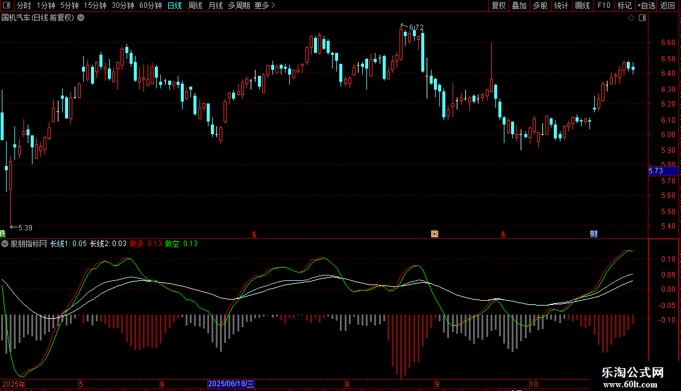Open 多周期 multi-period view

click(239, 5)
